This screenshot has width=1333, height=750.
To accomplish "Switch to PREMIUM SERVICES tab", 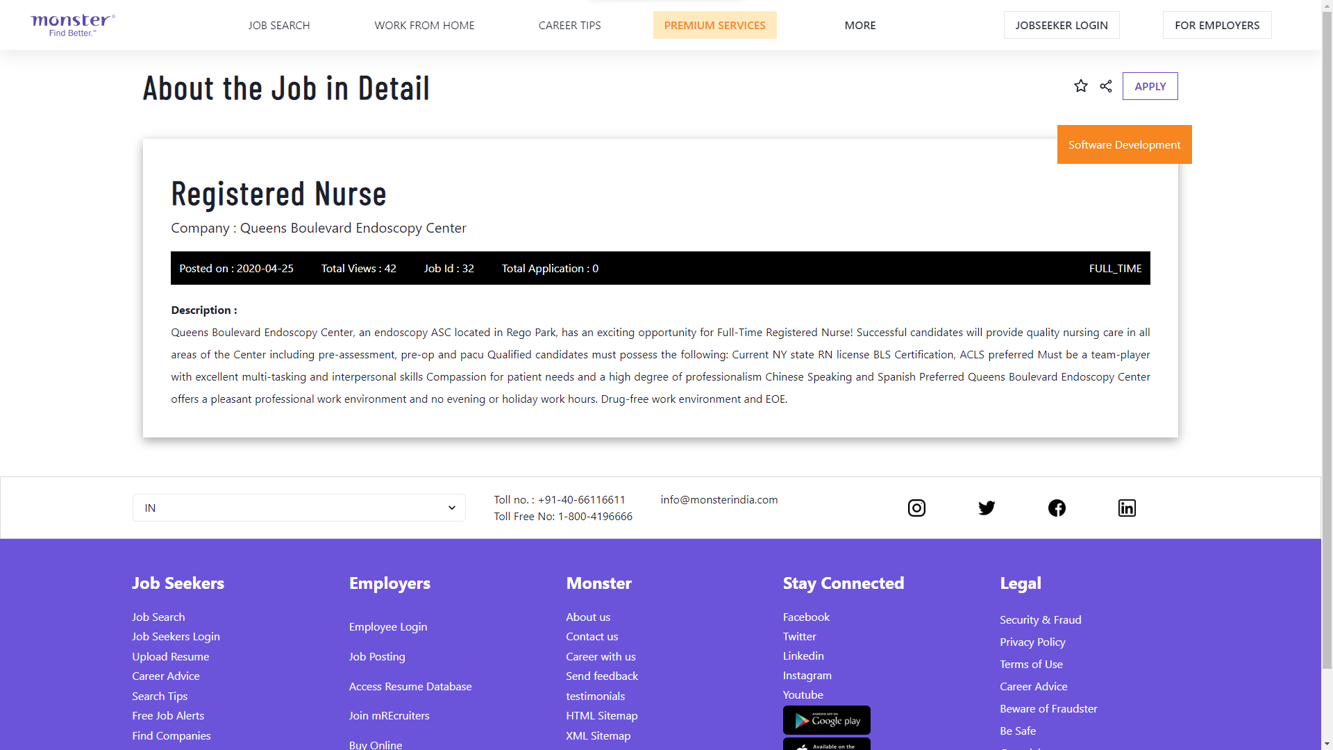I will point(714,25).
